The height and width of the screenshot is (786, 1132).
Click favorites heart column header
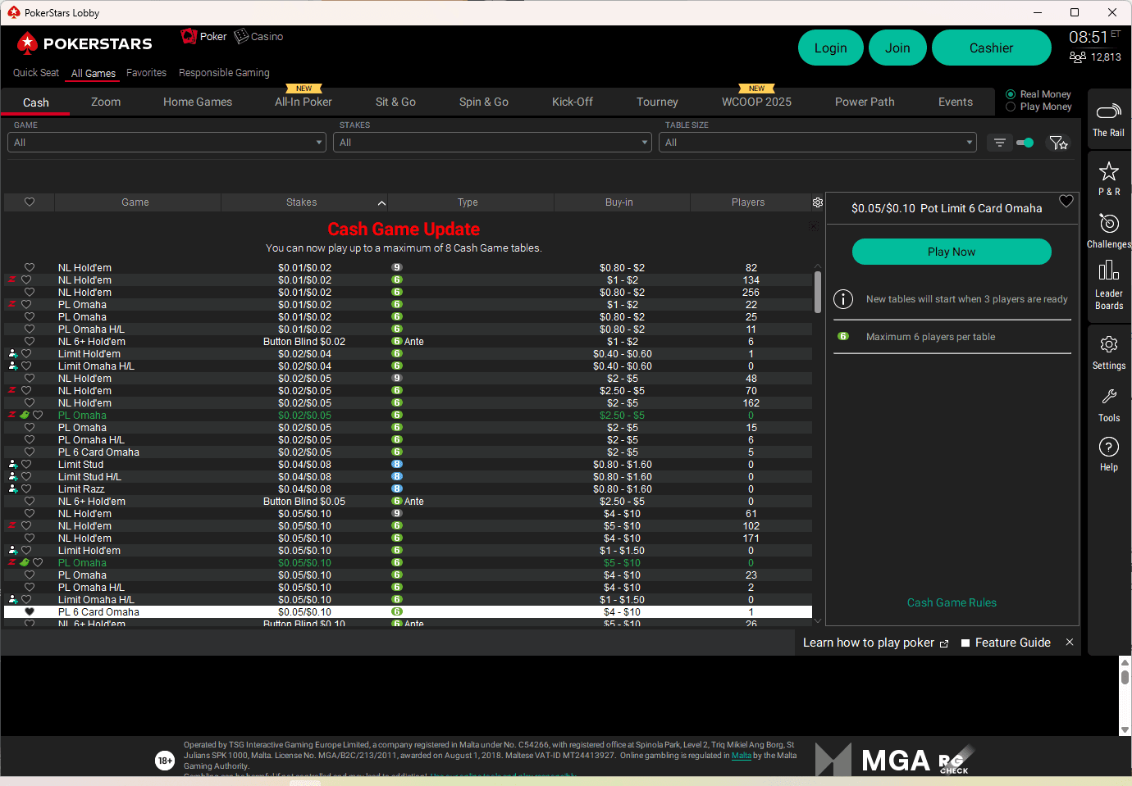pos(30,202)
